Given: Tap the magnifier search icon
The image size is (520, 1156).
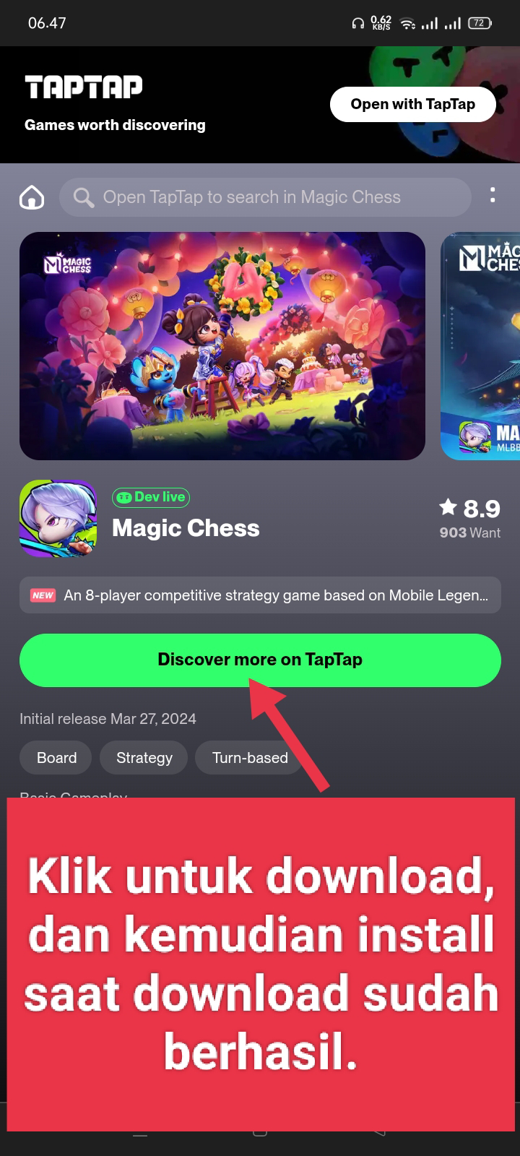Looking at the screenshot, I should pyautogui.click(x=84, y=197).
